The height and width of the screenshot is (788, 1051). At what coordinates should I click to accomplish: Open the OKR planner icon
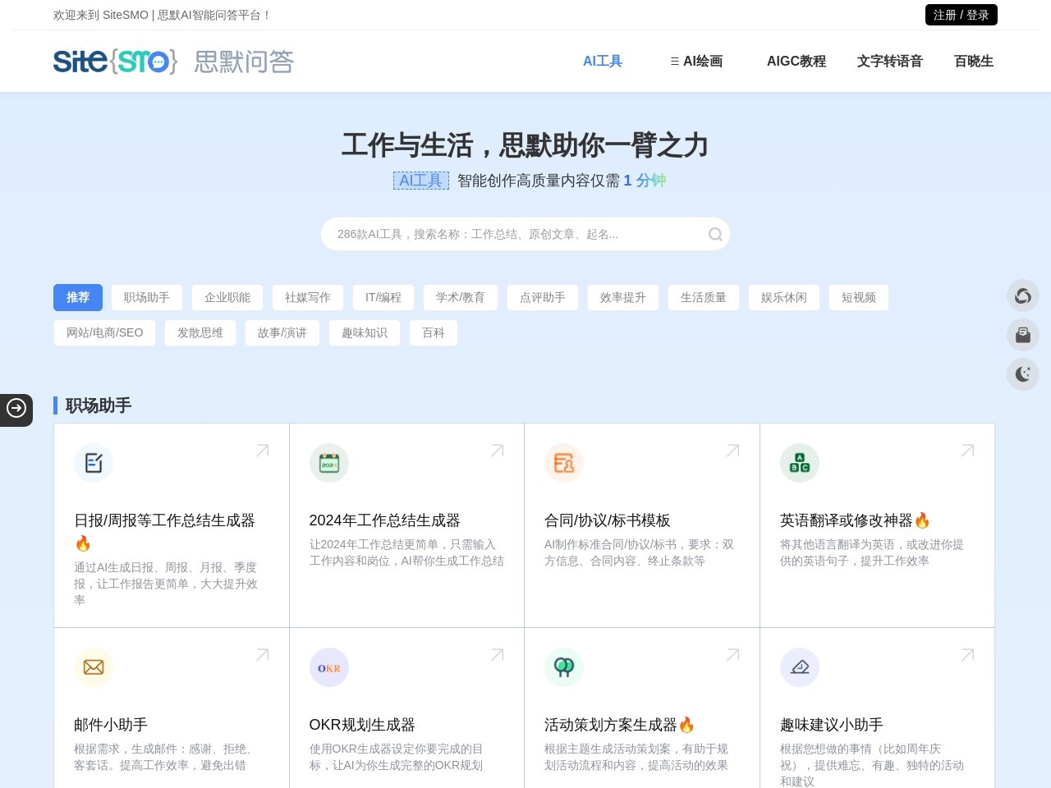[x=329, y=667]
